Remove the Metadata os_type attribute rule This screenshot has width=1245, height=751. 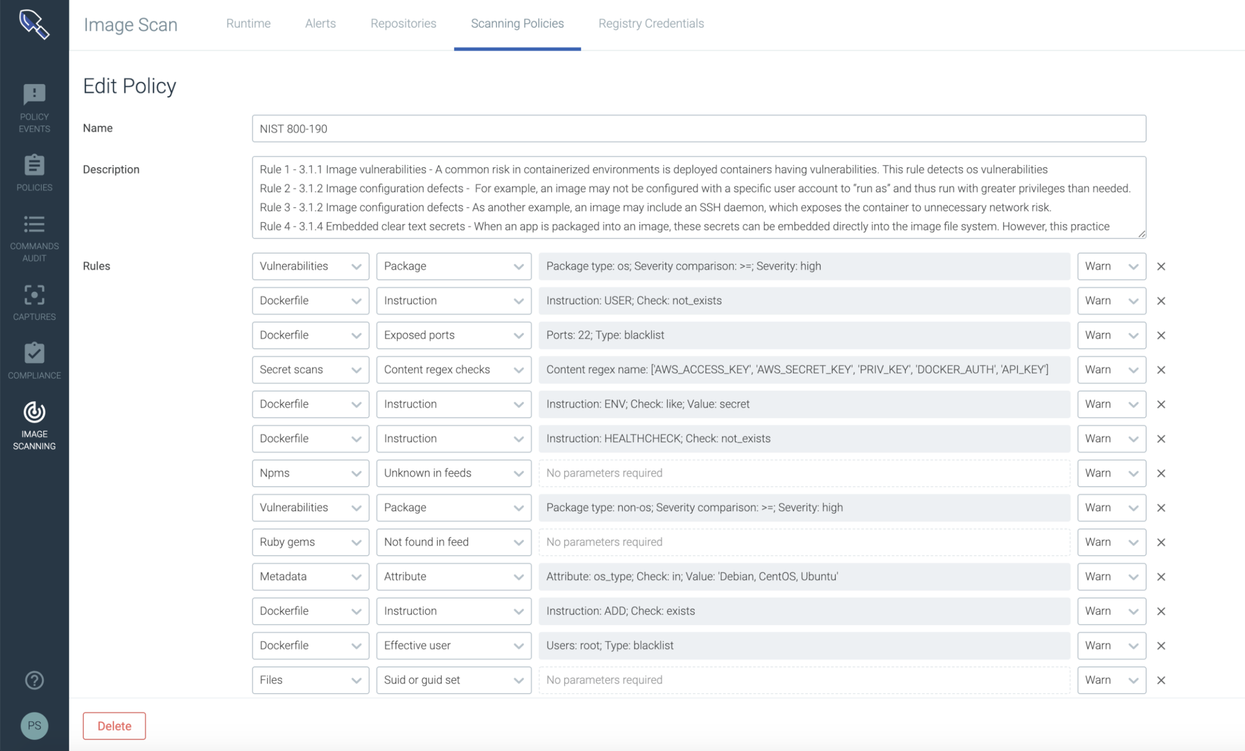click(1161, 577)
